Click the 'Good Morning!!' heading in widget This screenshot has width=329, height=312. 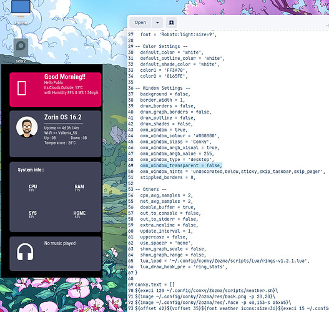[65, 77]
